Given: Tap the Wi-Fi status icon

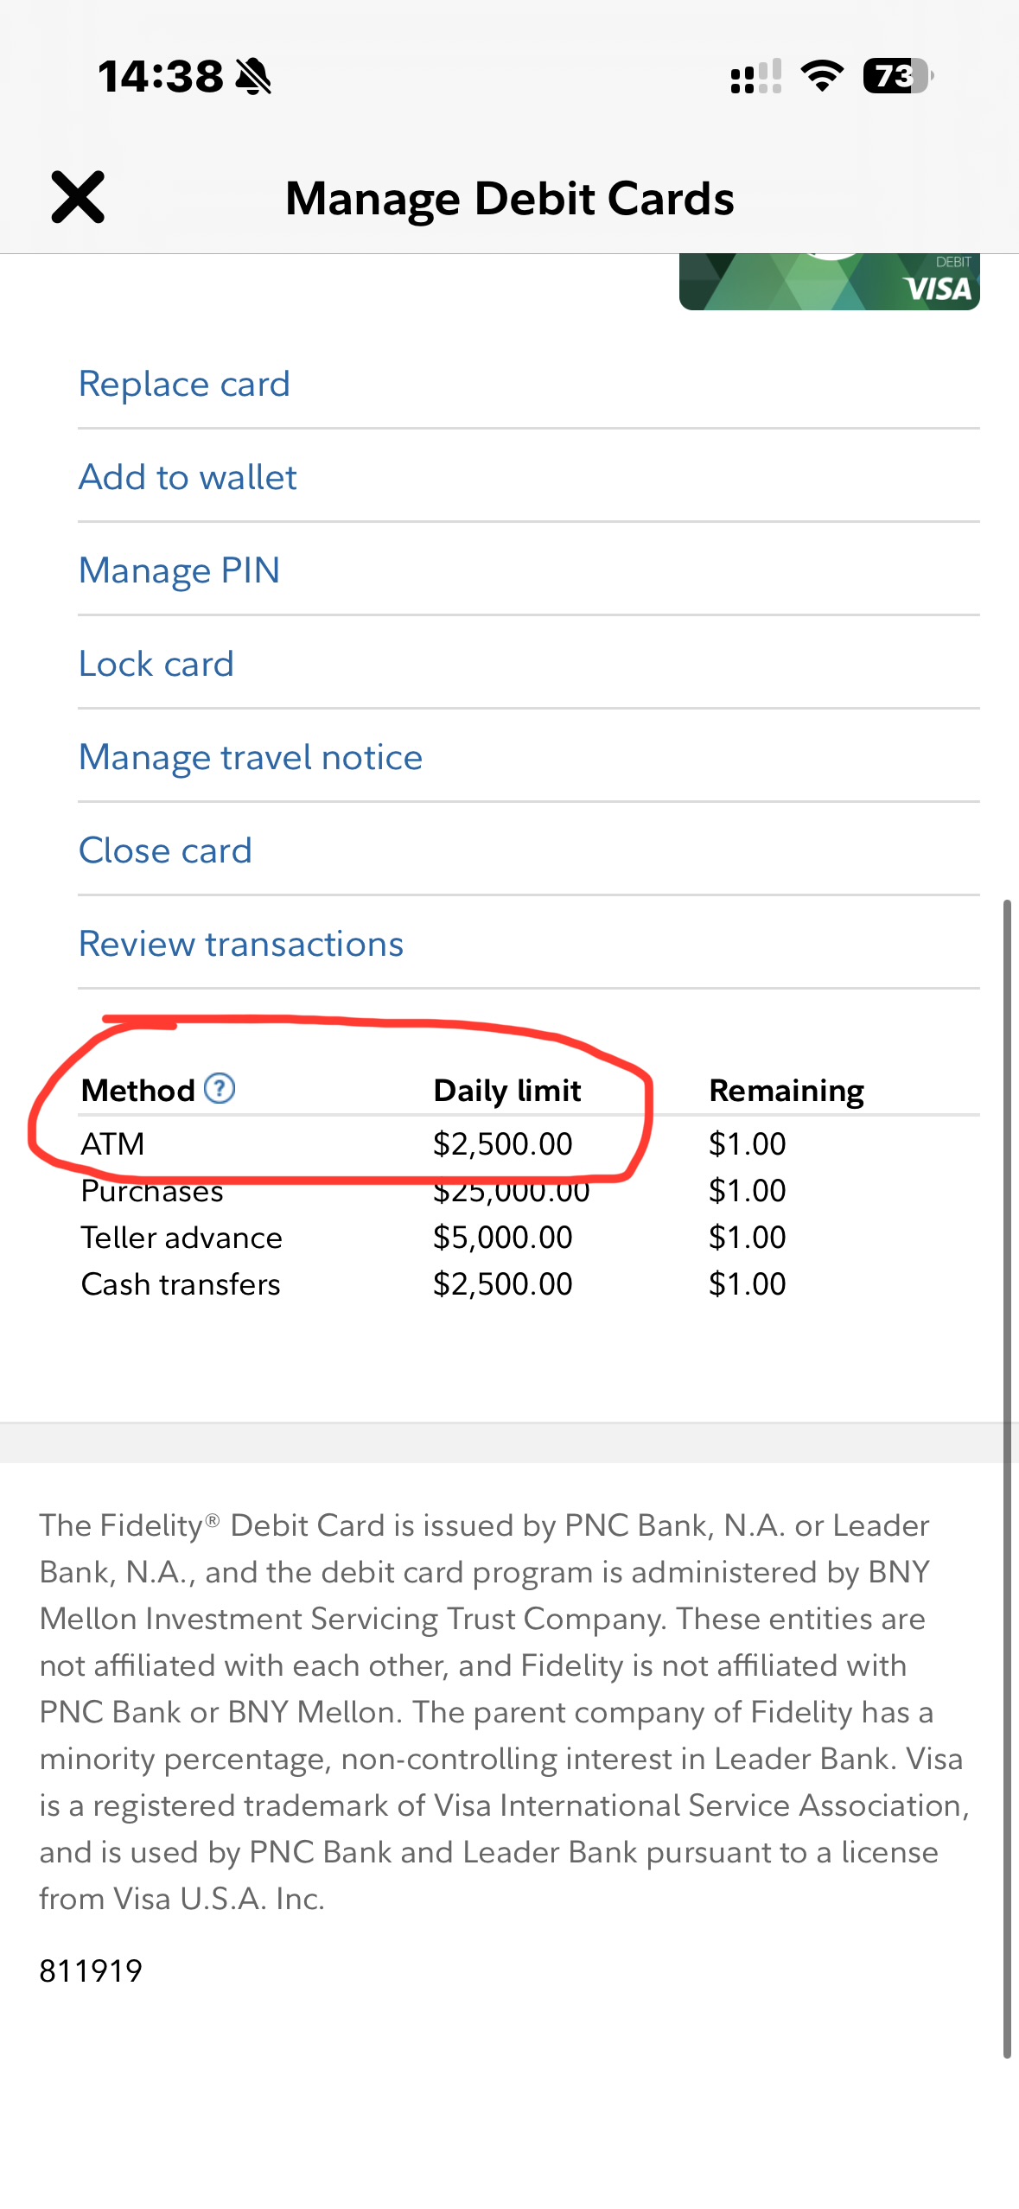Looking at the screenshot, I should coord(822,76).
